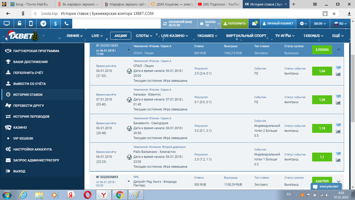
Task: Click the green 1,66 odds box
Action: point(322,71)
